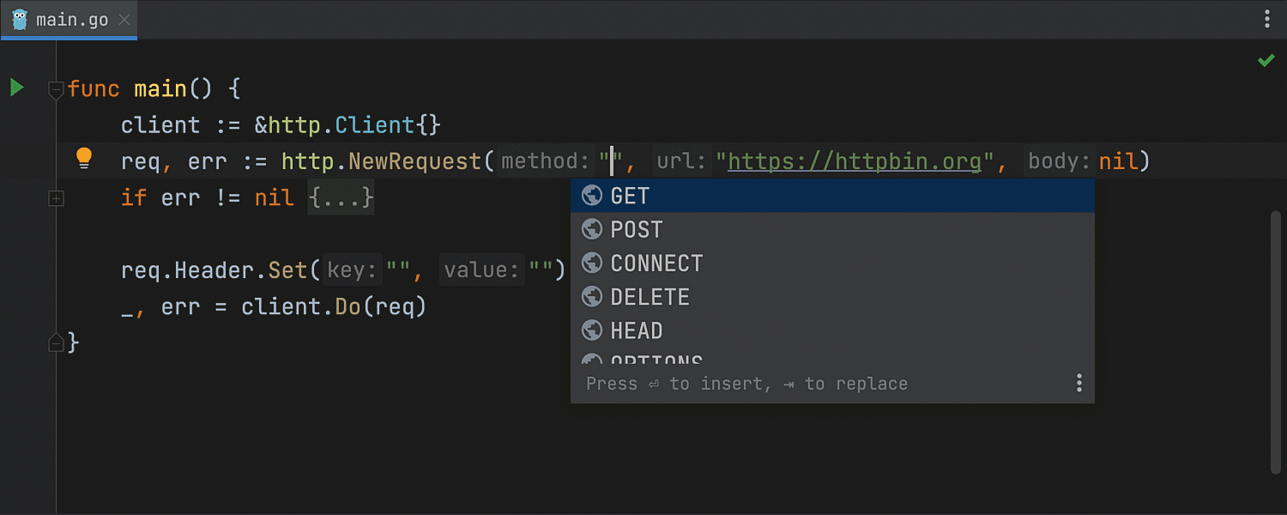
Task: Open completion popup three-dot options
Action: [x=1079, y=383]
